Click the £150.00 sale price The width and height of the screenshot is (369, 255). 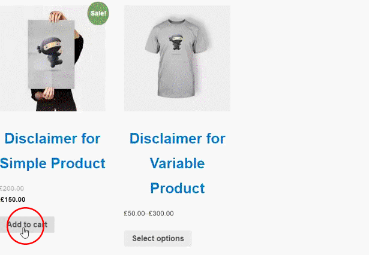pos(13,199)
